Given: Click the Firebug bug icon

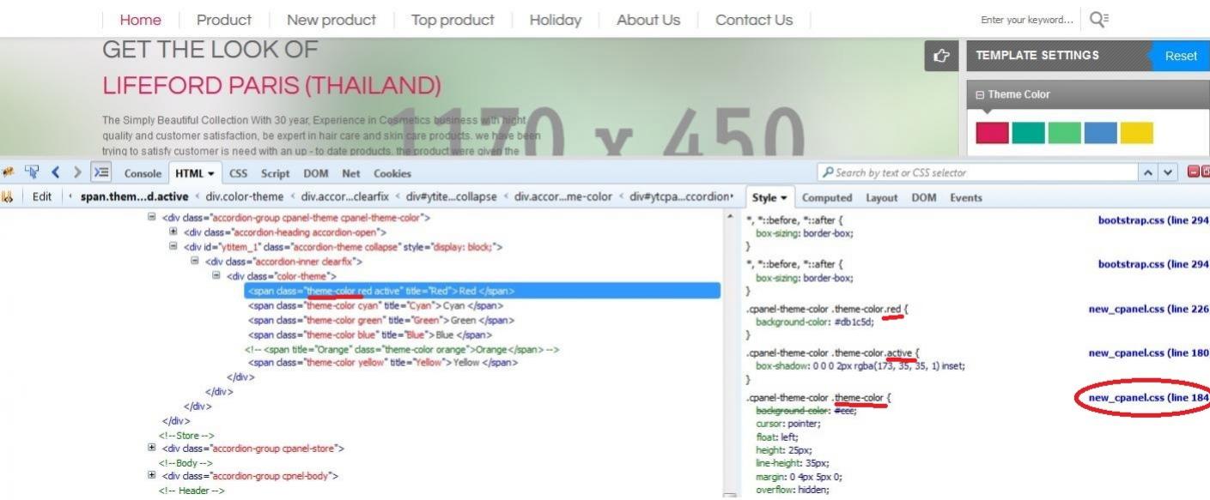Looking at the screenshot, I should (x=6, y=173).
